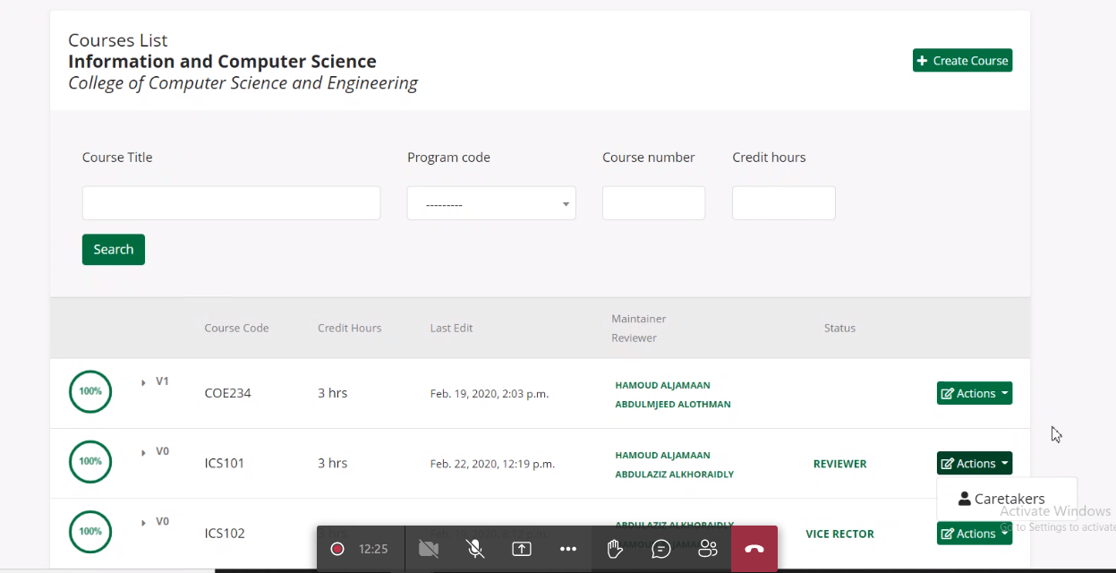This screenshot has width=1116, height=573.
Task: Click the Course number input field
Action: click(x=653, y=203)
